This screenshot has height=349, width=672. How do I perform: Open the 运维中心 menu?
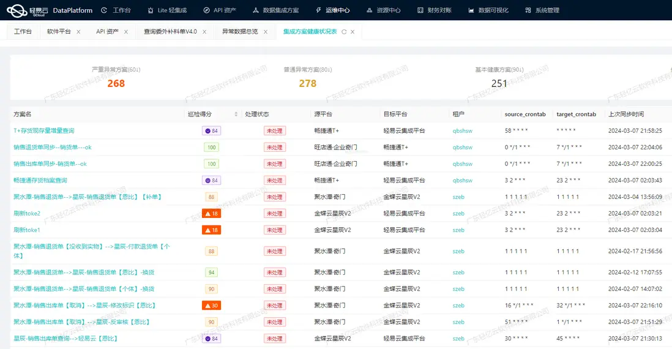(337, 10)
